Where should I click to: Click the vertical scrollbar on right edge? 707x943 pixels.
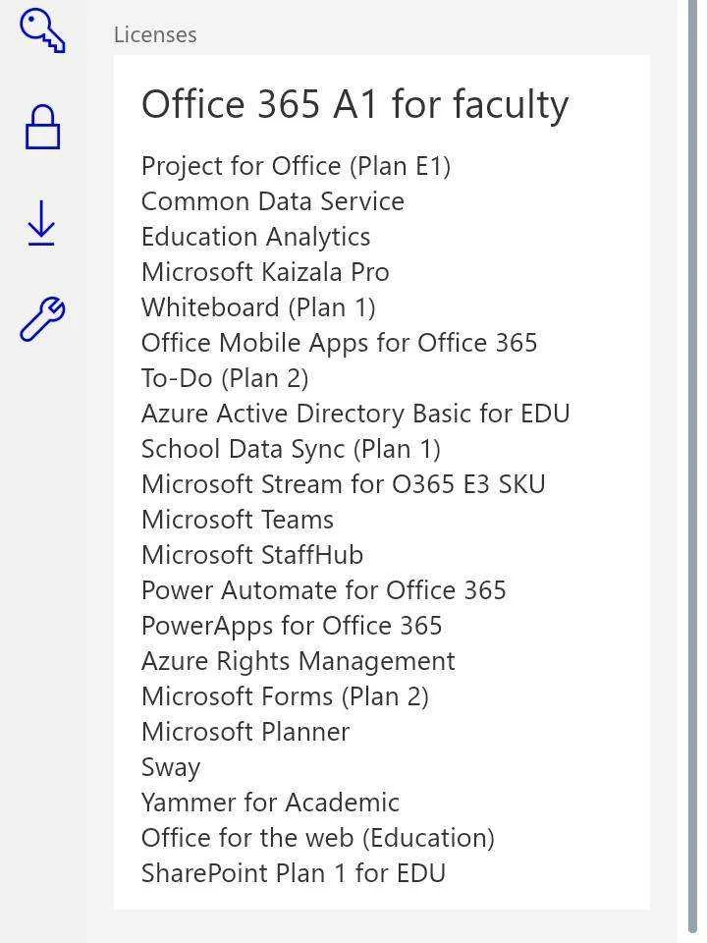(693, 471)
